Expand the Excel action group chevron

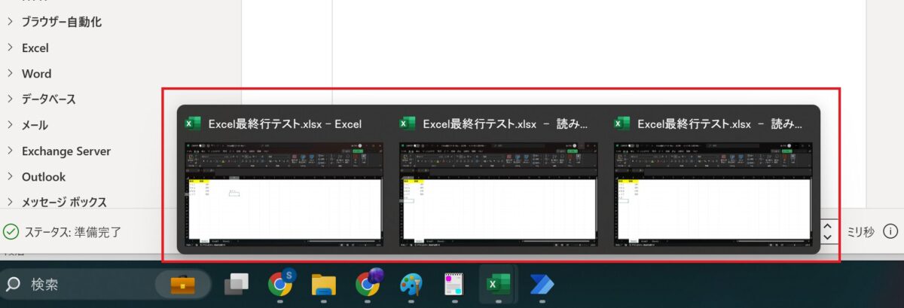click(11, 47)
